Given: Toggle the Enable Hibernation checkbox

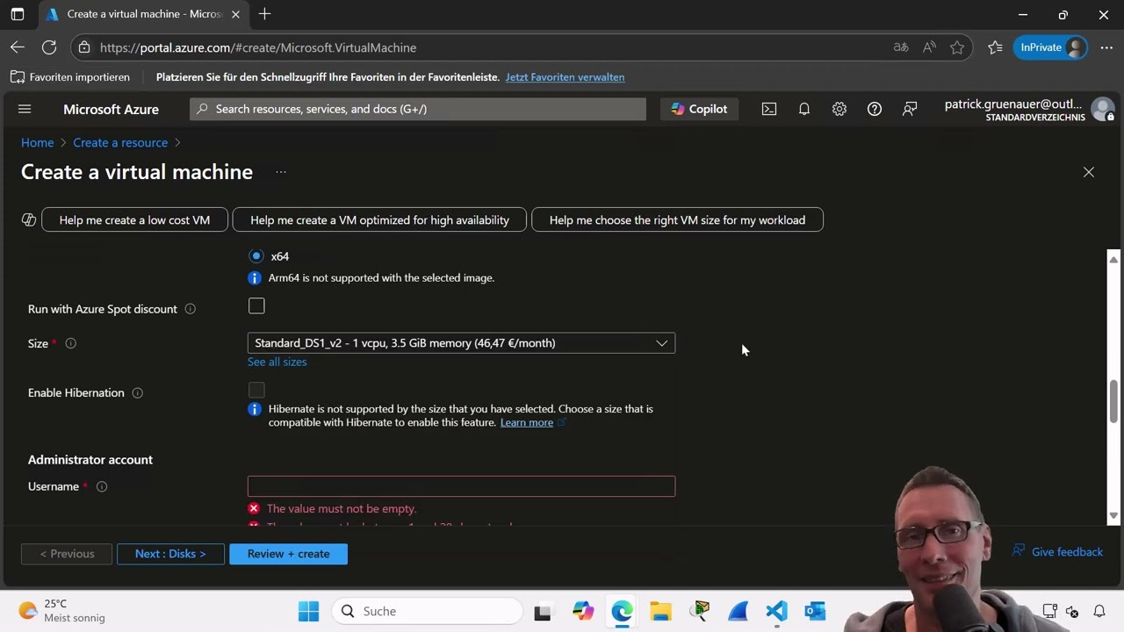Looking at the screenshot, I should [x=256, y=390].
